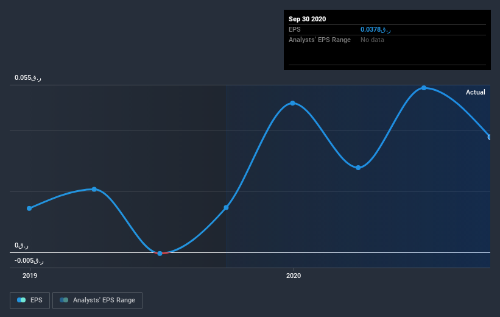Click the negative EPS point below zero
This screenshot has width=500, height=317.
coord(160,254)
